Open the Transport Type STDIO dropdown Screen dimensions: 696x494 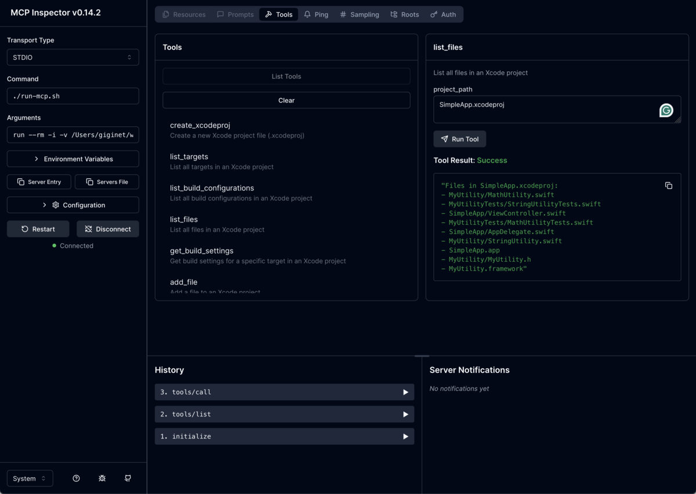pyautogui.click(x=73, y=57)
